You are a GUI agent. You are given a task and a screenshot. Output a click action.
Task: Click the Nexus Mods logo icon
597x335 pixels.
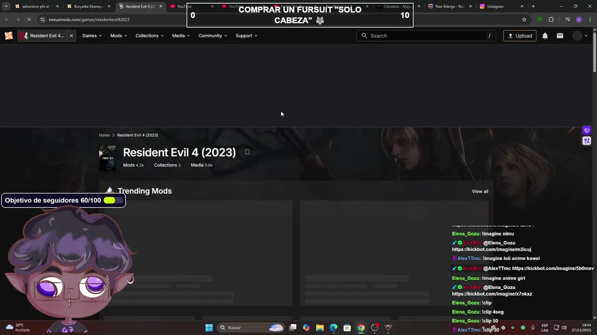[x=8, y=36]
